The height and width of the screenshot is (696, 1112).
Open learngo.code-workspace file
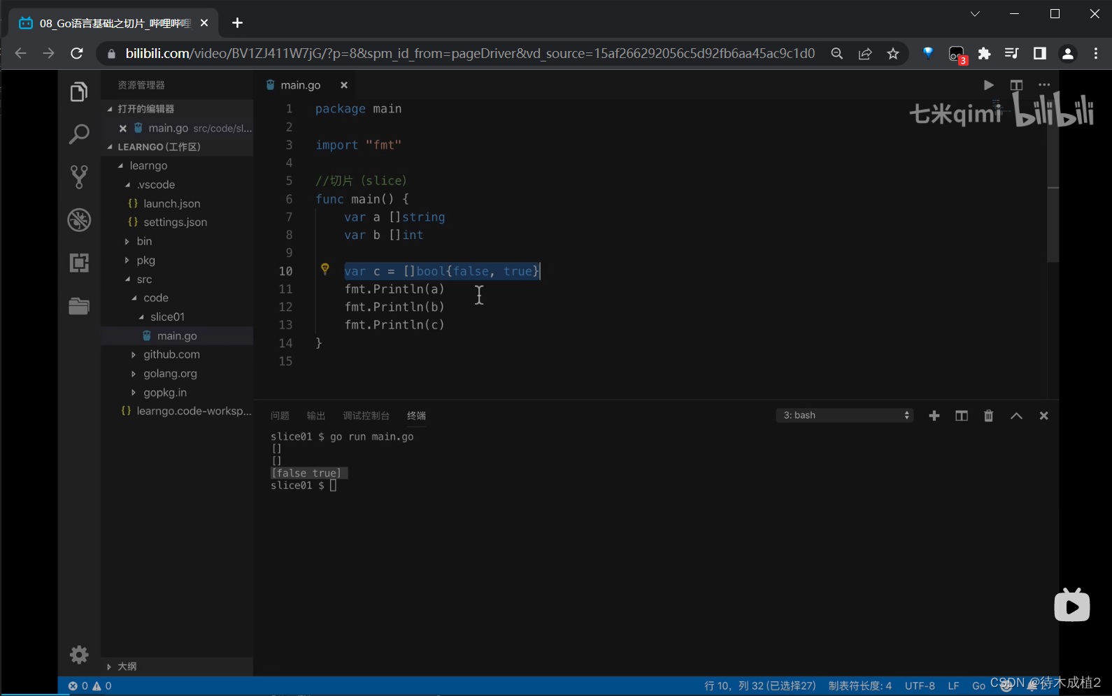coord(194,411)
